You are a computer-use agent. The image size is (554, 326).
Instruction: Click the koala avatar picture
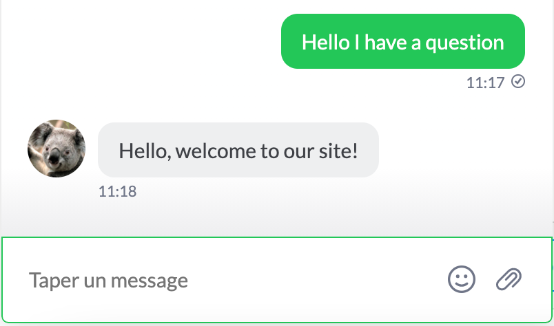click(57, 149)
